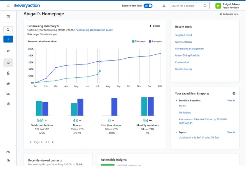Image resolution: width=247 pixels, height=170 pixels.
Task: Click the search magnifier in contact search
Action: tap(205, 6)
